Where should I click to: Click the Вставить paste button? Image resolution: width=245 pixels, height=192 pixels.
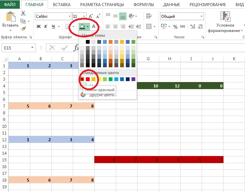[10, 20]
